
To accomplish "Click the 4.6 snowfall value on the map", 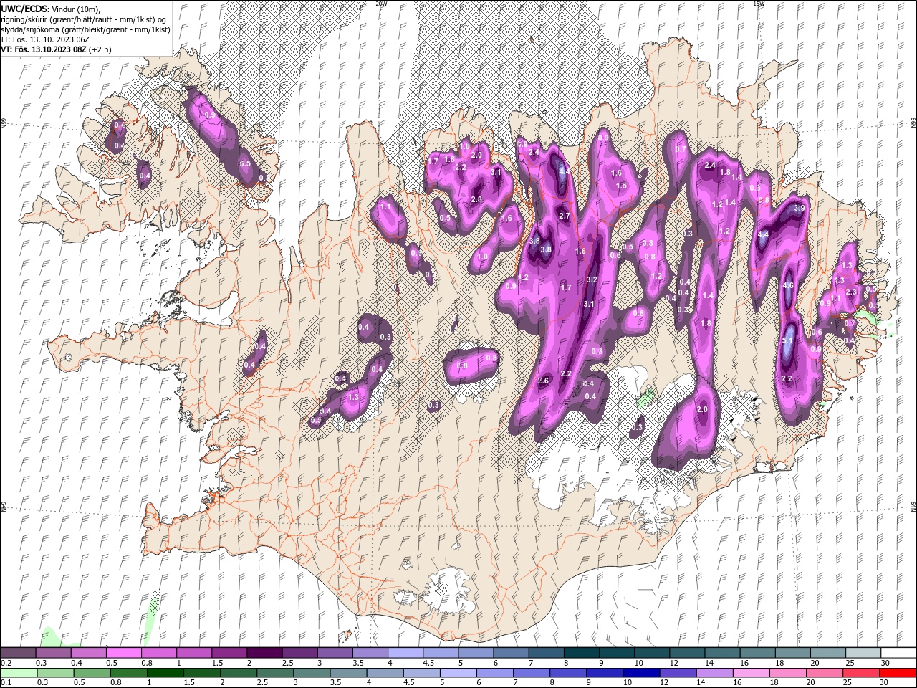I will pyautogui.click(x=789, y=285).
